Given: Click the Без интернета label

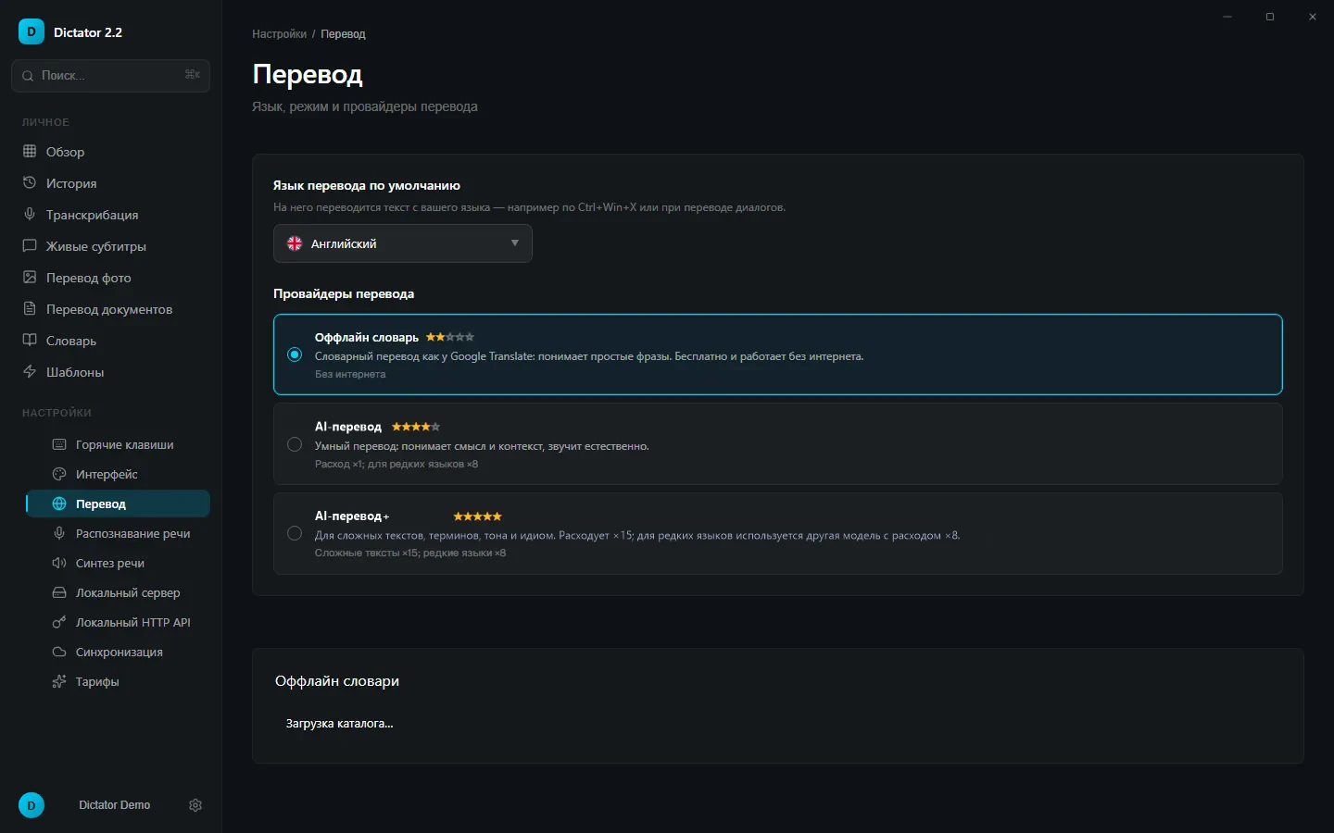Looking at the screenshot, I should click(x=350, y=374).
